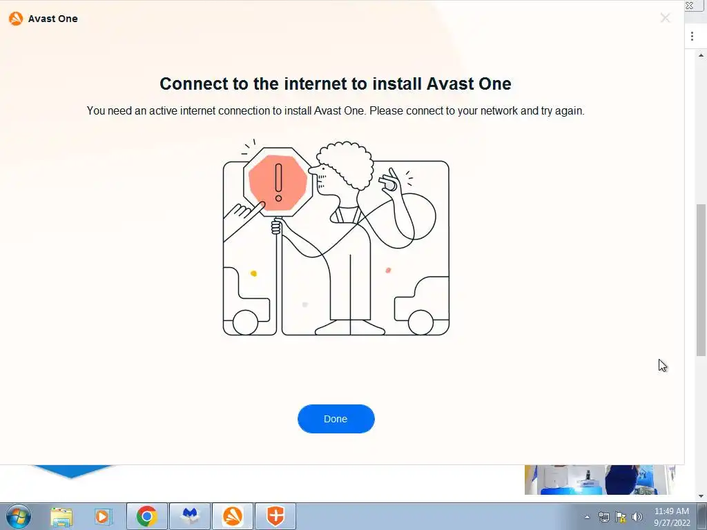Click the Show desktop button

click(x=701, y=516)
